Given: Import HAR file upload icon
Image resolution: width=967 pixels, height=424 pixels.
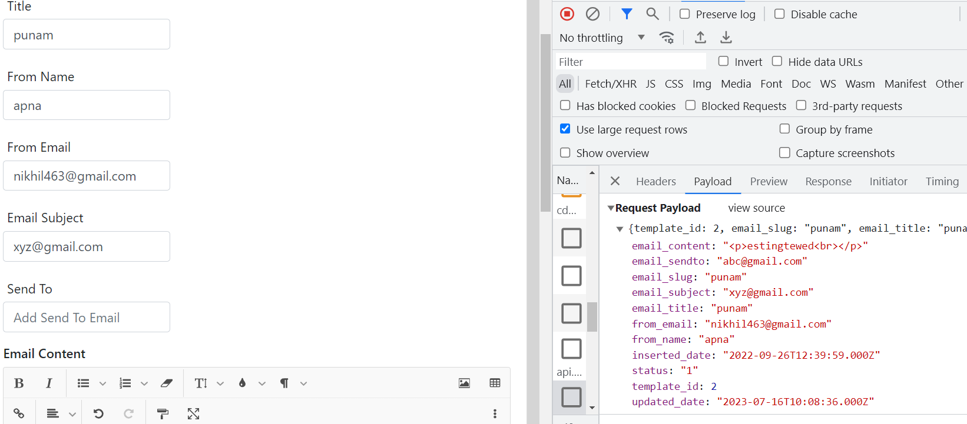Looking at the screenshot, I should pos(700,38).
